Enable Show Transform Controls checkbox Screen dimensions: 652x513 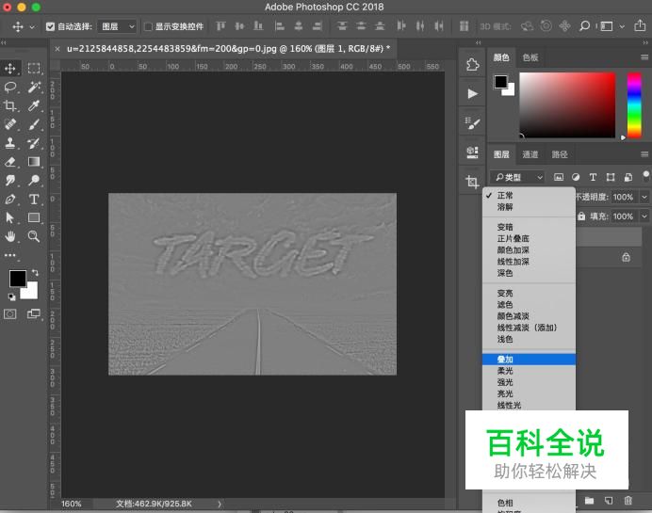point(148,26)
